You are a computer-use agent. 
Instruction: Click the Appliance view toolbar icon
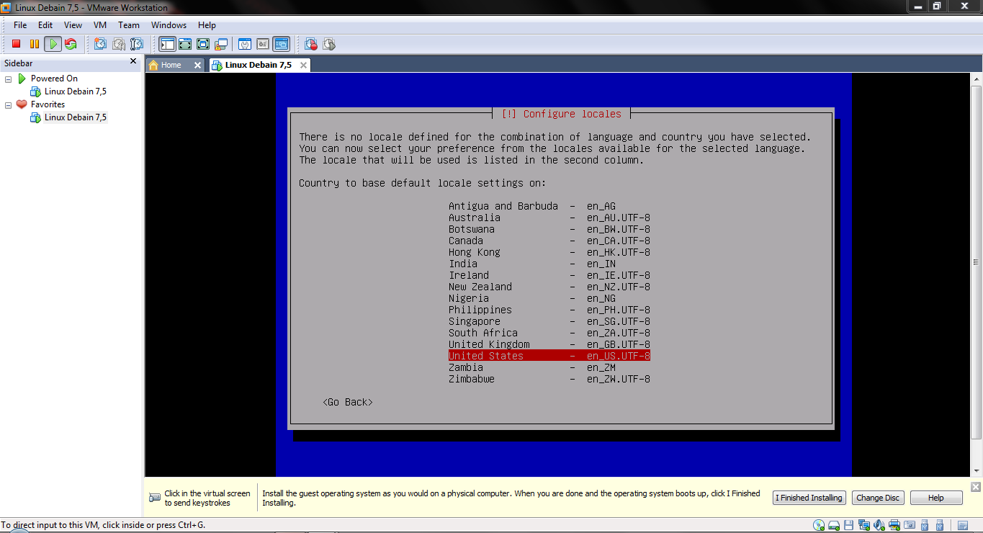[x=263, y=44]
